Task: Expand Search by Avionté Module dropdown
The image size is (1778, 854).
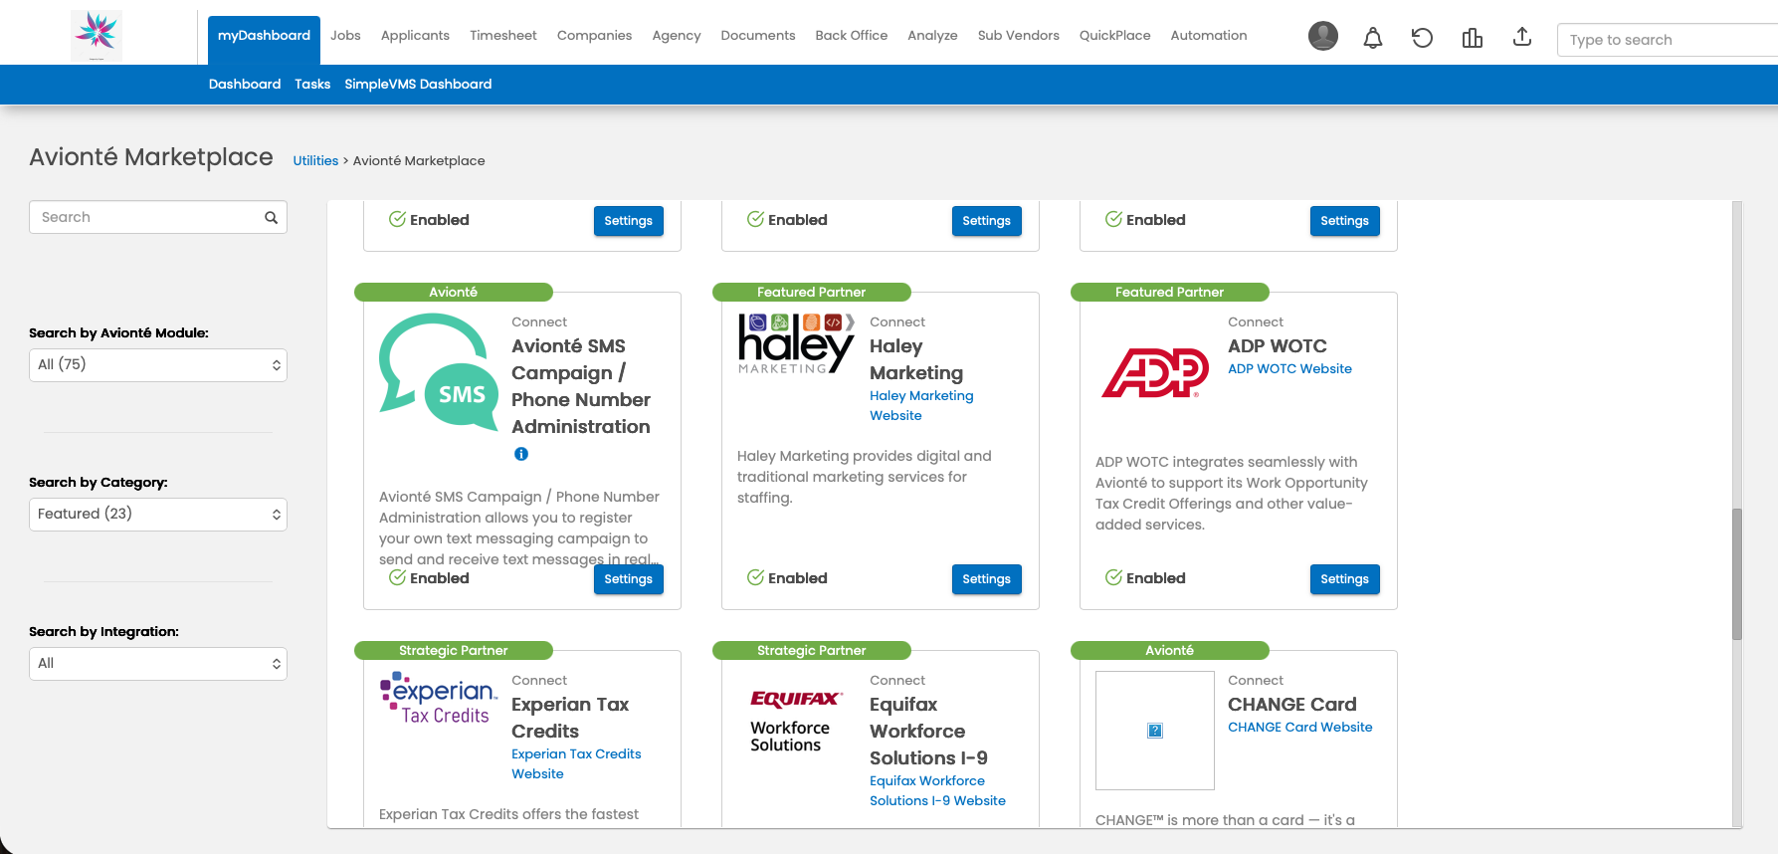Action: (158, 365)
